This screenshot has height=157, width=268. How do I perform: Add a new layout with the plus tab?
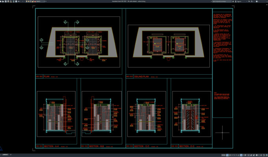point(11,155)
